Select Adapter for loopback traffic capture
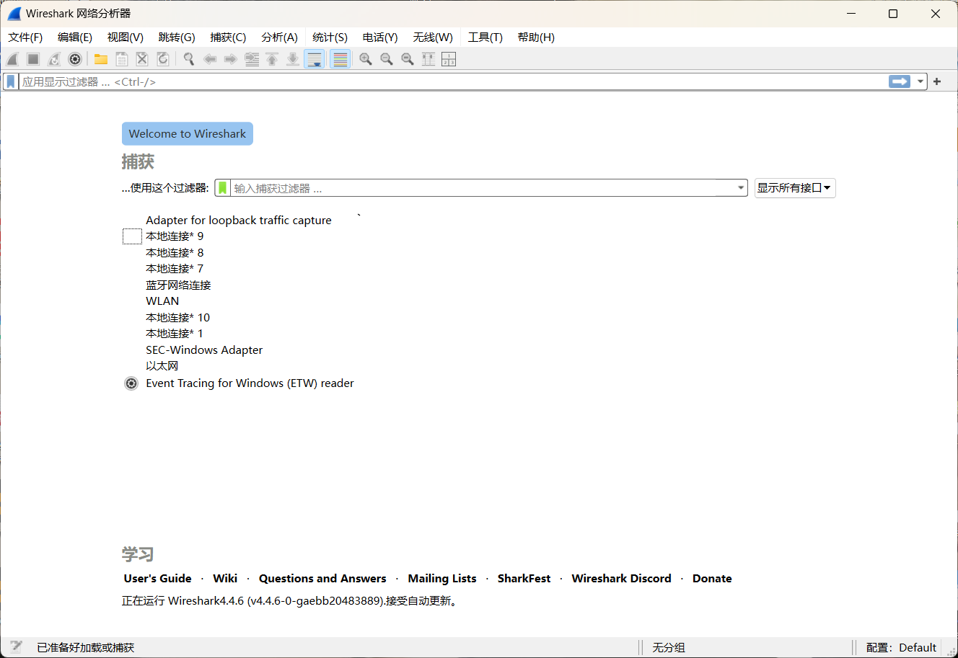This screenshot has width=958, height=658. tap(239, 221)
